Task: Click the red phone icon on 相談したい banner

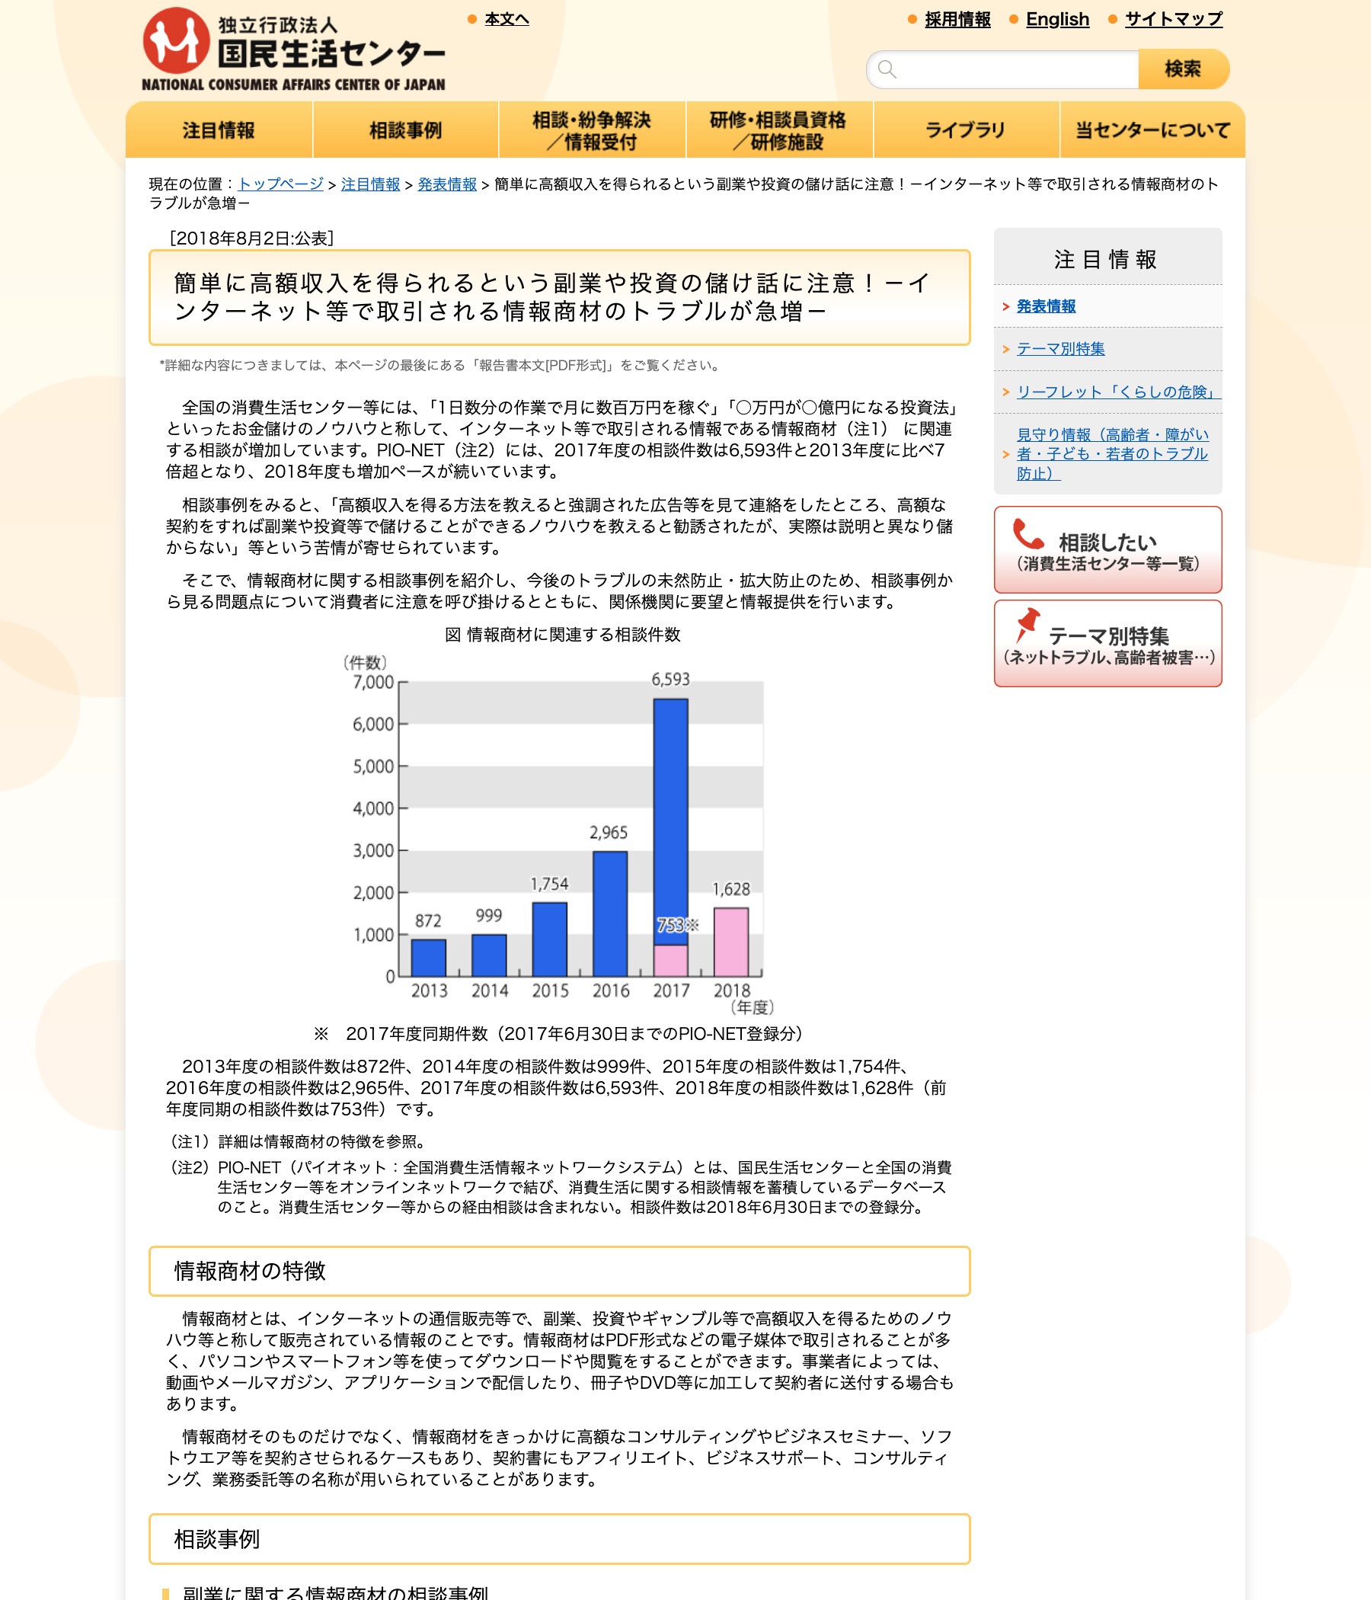Action: pyautogui.click(x=1027, y=533)
